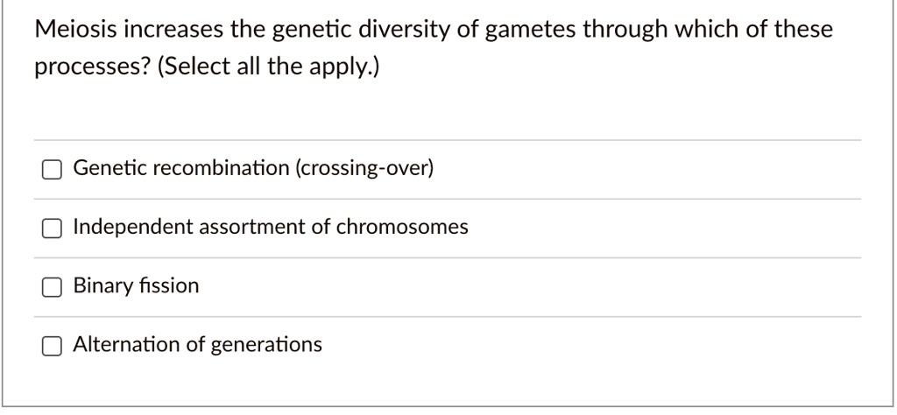Click the '(crossing-over)' text in first option
Screen dimensions: 897x415
point(365,167)
